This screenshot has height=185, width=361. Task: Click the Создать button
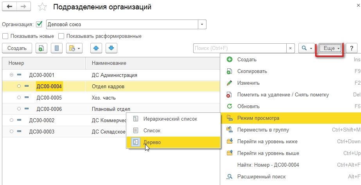(17, 48)
